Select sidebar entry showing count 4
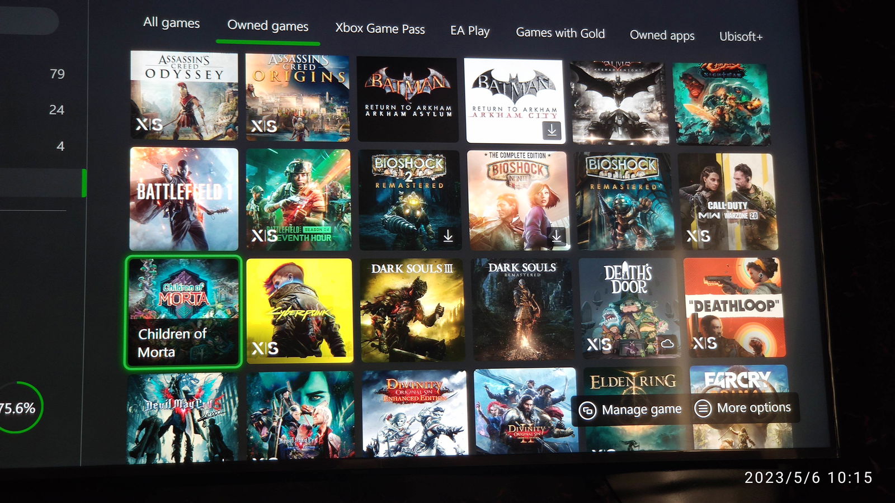The height and width of the screenshot is (503, 895). point(60,146)
